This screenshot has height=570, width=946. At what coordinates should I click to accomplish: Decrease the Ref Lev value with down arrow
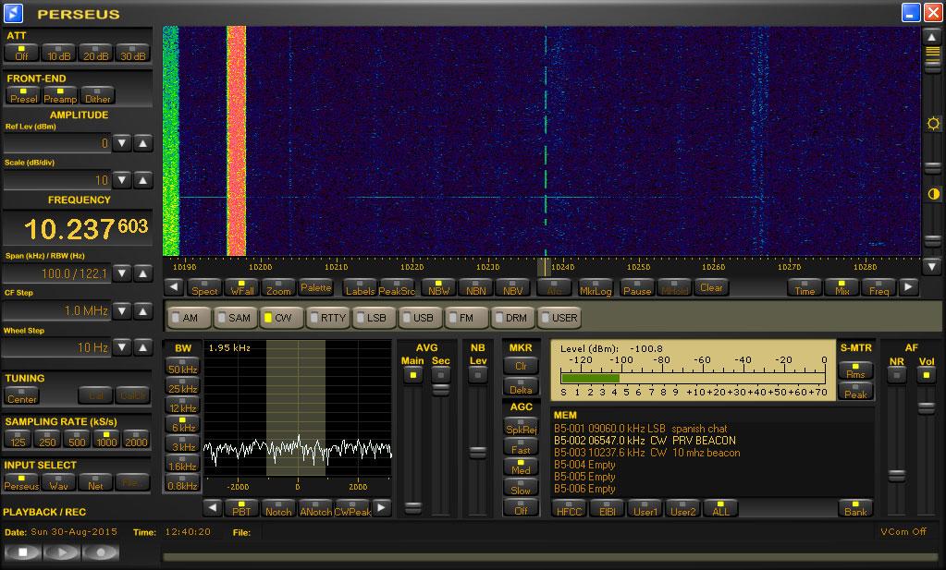pyautogui.click(x=122, y=143)
